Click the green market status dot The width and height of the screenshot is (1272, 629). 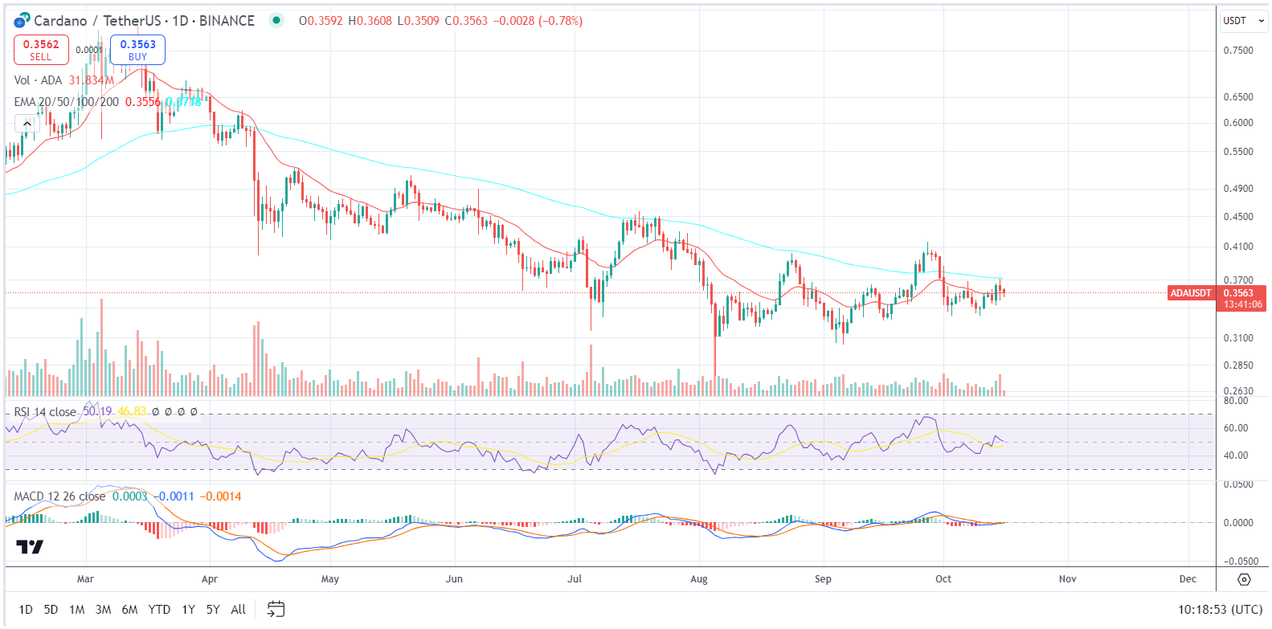click(276, 20)
